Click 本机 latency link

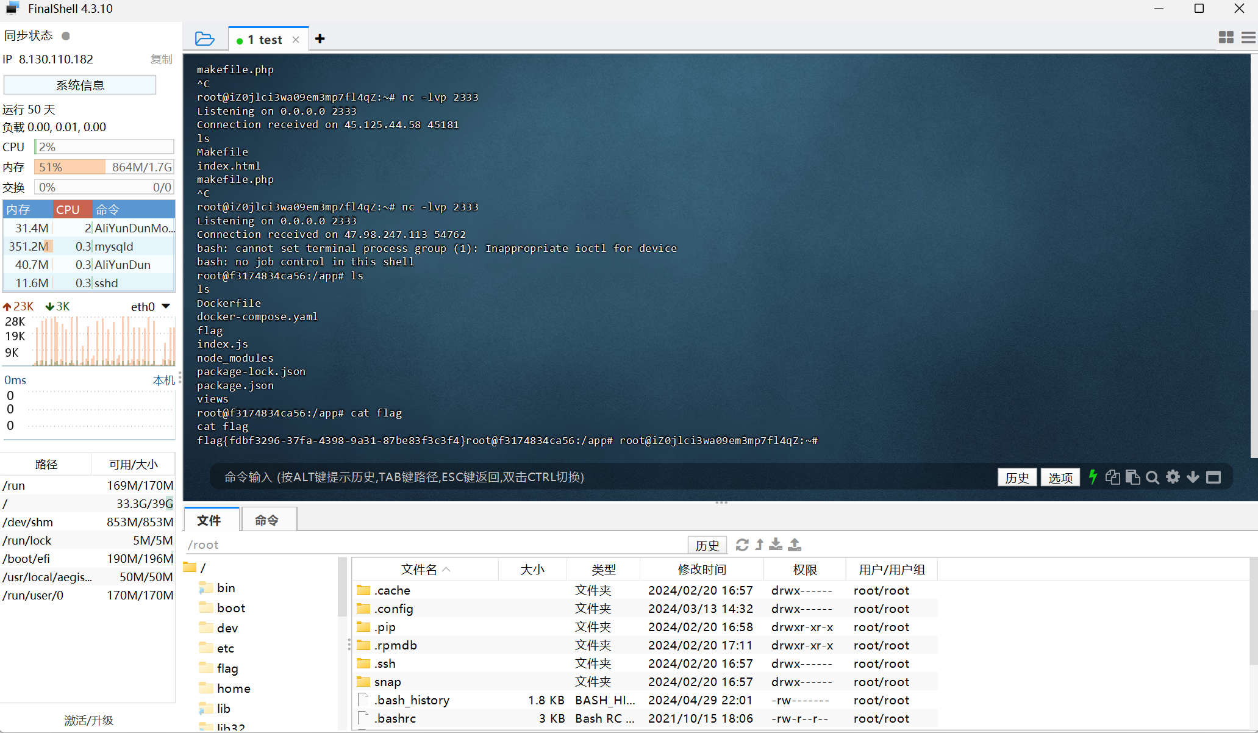click(163, 381)
